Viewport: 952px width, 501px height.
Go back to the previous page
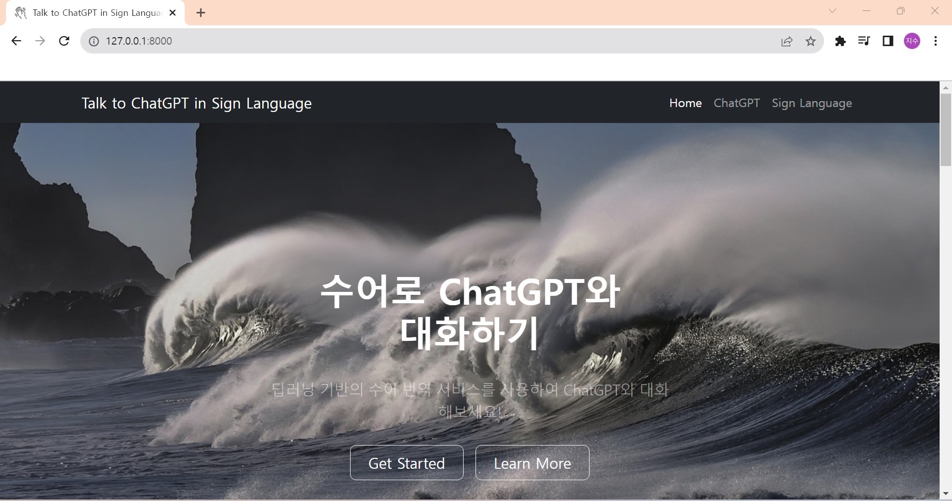[x=16, y=41]
